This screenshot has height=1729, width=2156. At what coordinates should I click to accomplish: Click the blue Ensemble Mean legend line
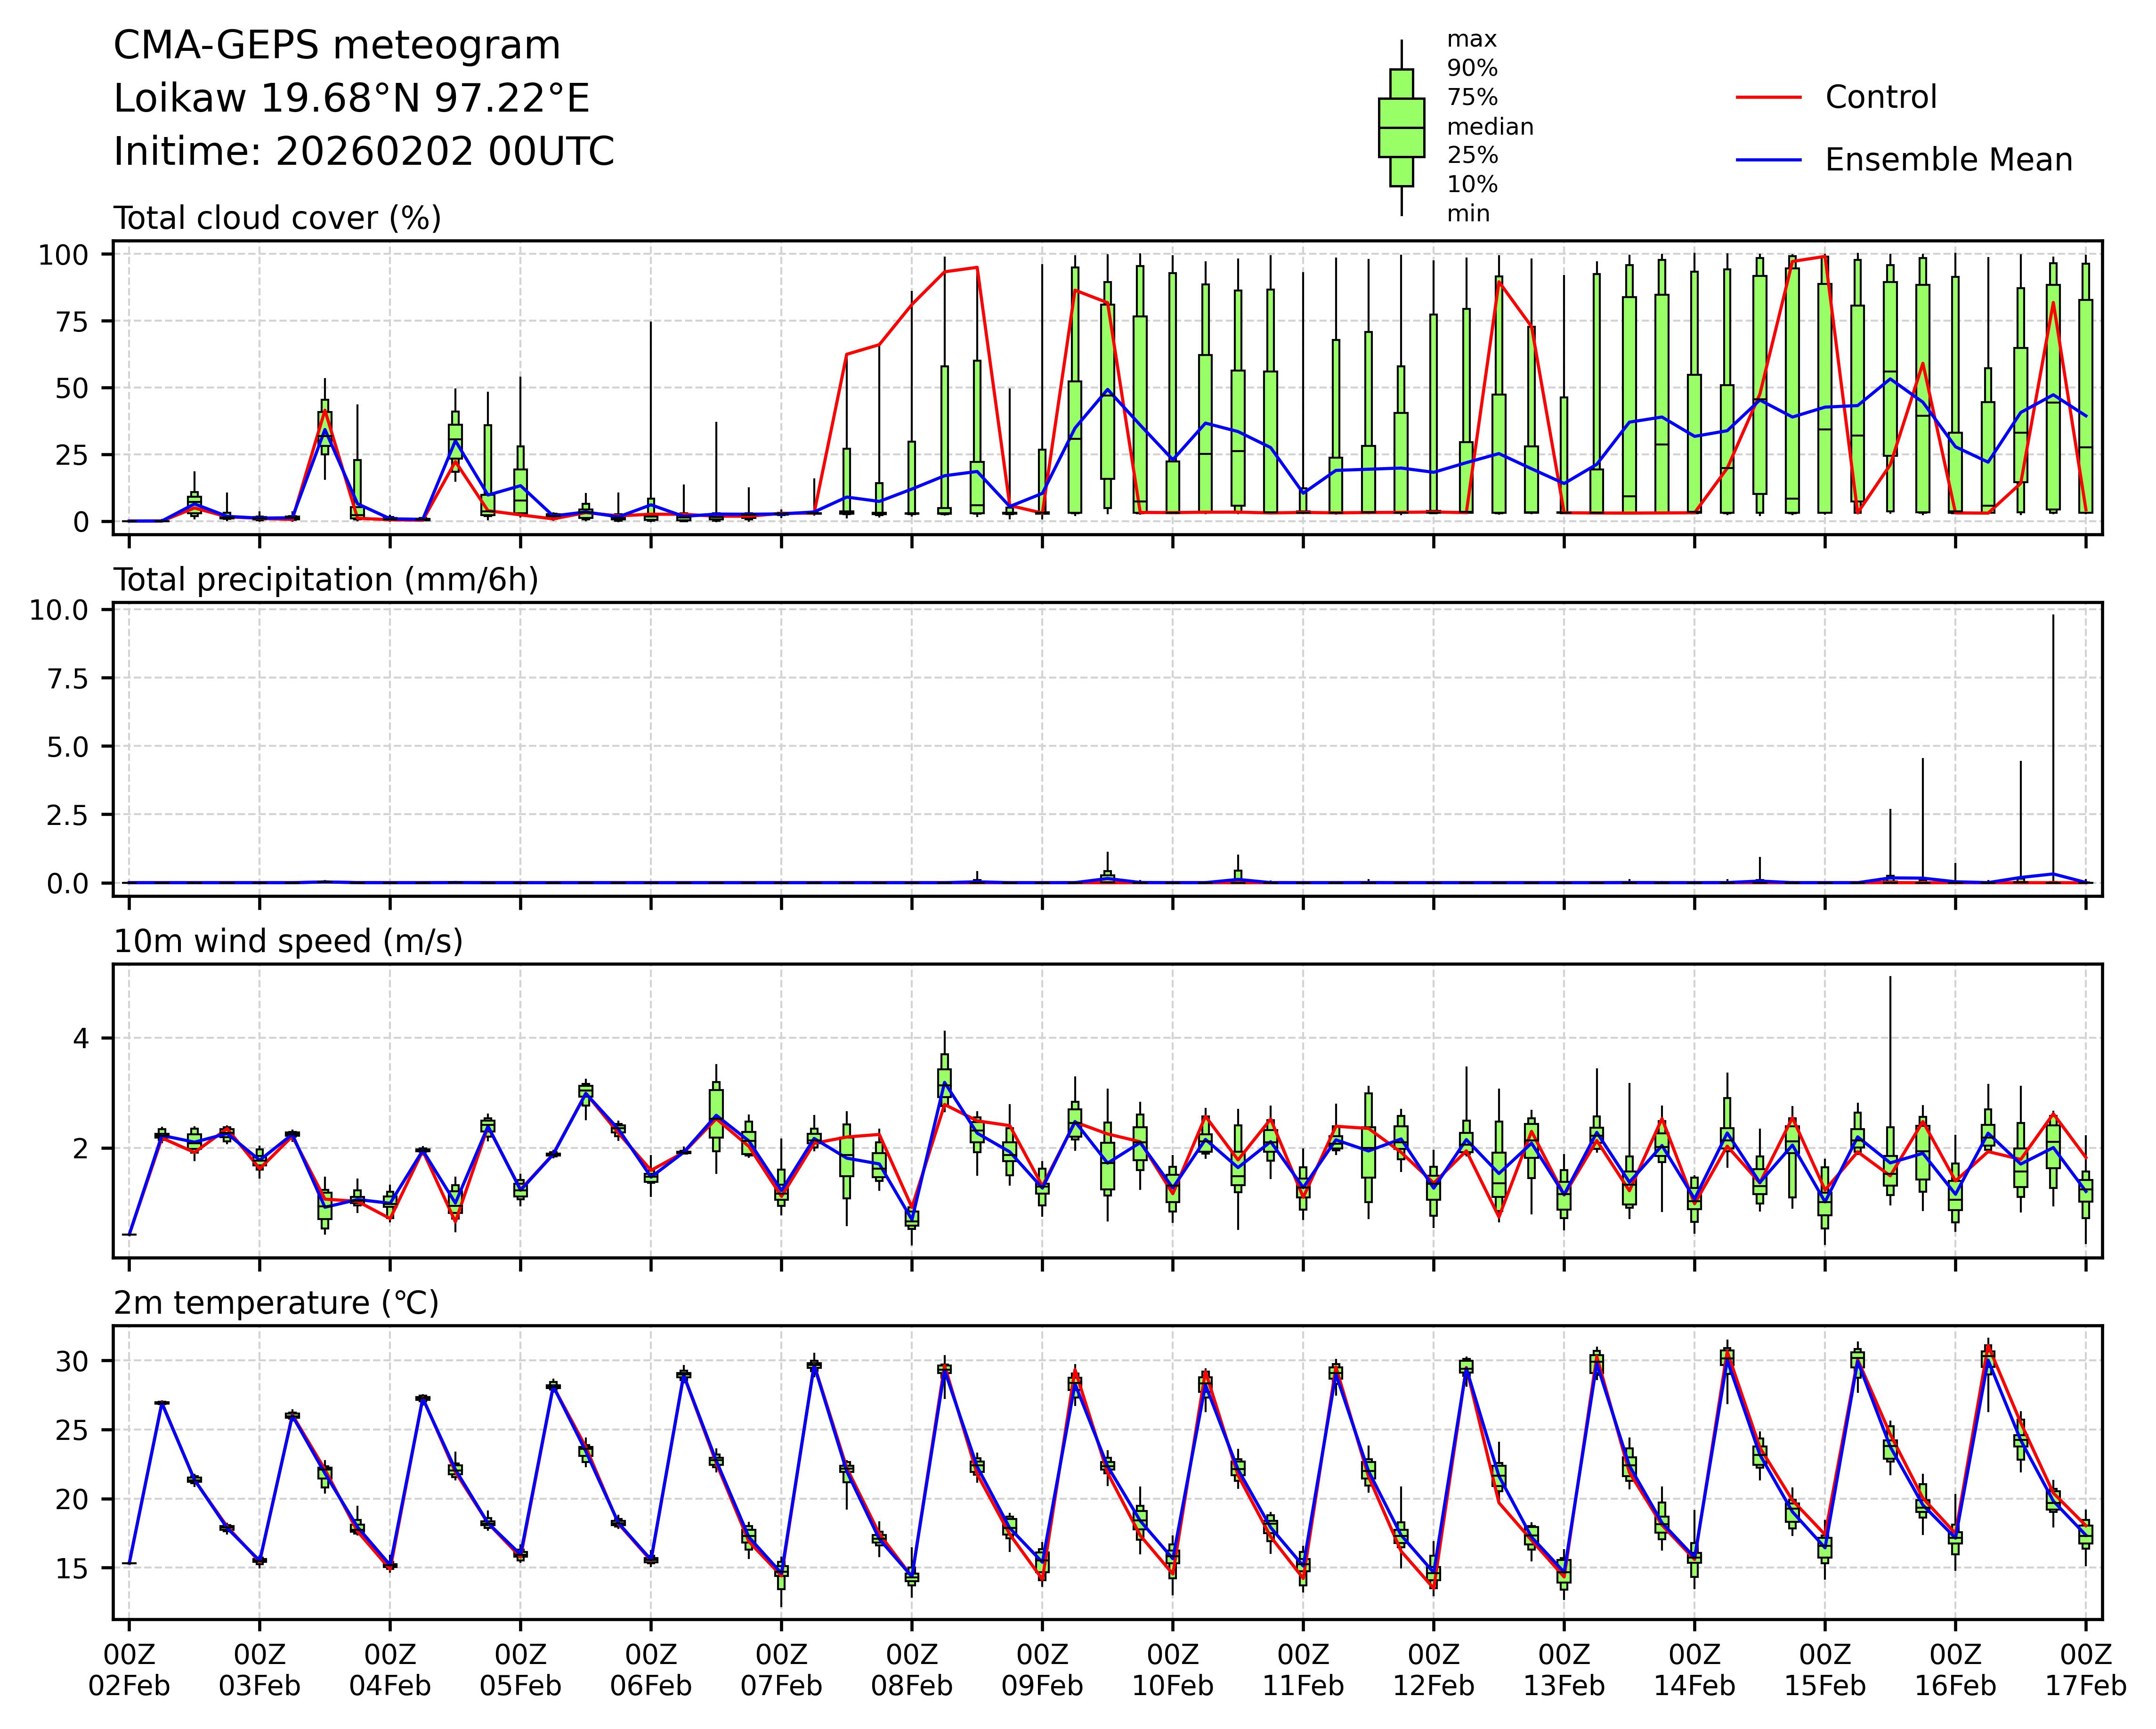(x=1768, y=160)
